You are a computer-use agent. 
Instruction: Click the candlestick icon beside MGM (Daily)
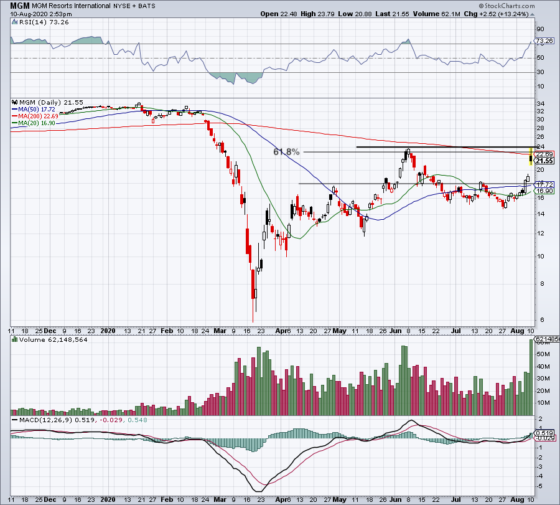click(15, 102)
